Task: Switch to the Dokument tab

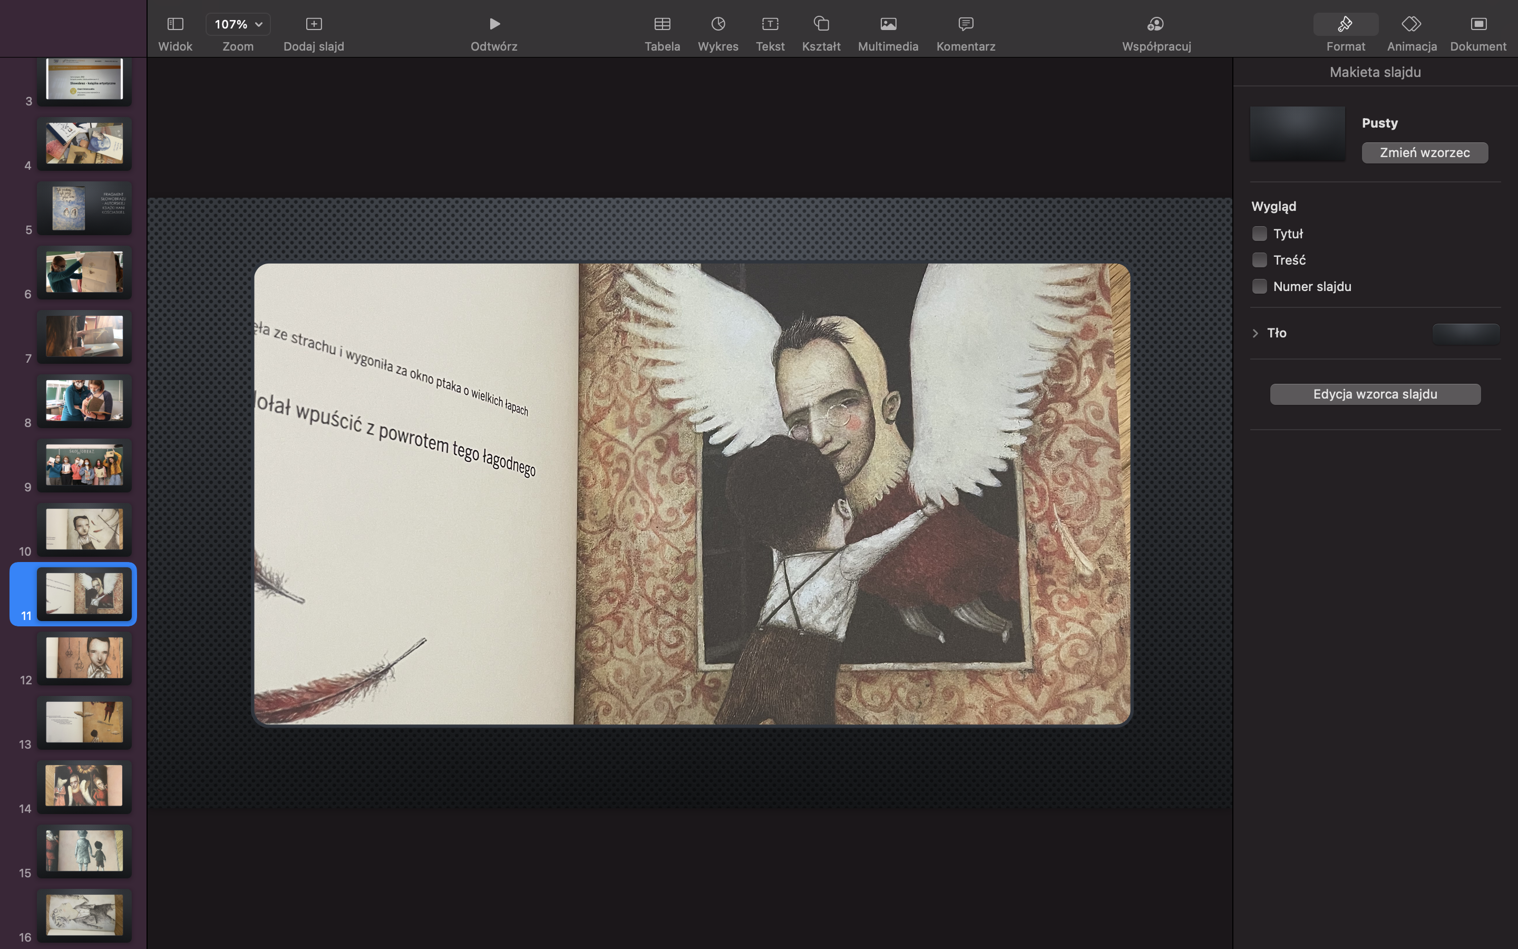Action: tap(1478, 24)
